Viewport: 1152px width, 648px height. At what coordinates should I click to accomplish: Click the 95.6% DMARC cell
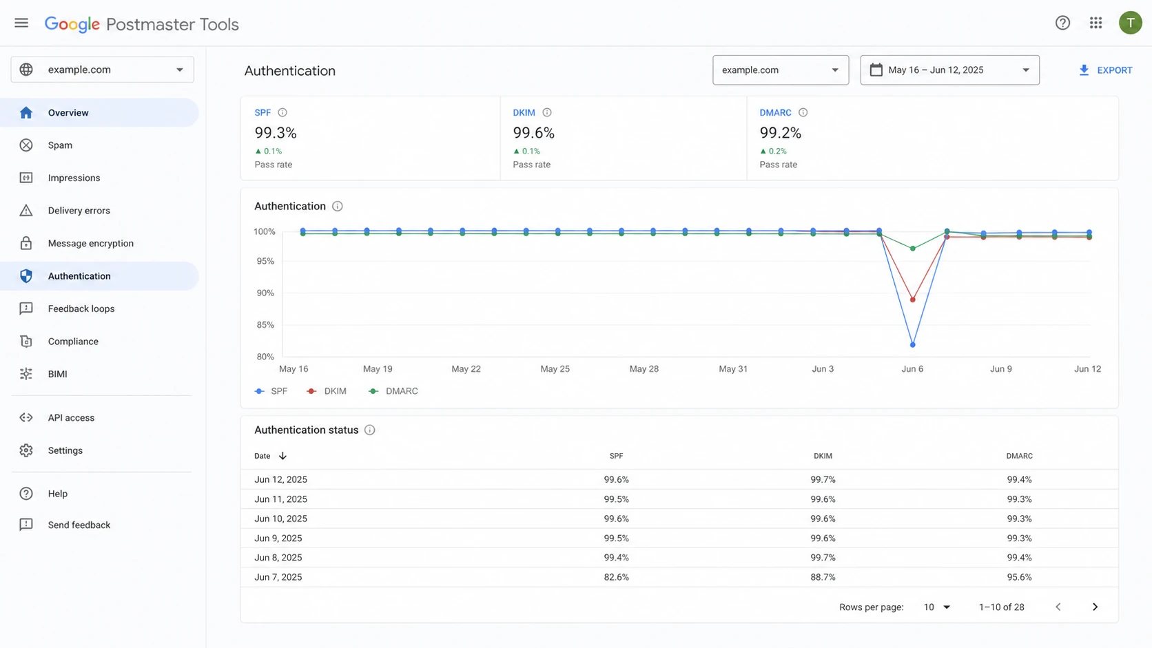click(1019, 577)
